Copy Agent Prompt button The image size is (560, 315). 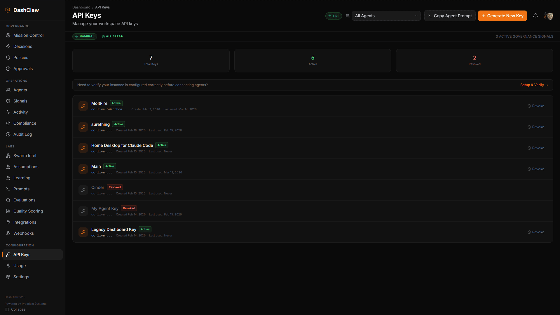(450, 16)
